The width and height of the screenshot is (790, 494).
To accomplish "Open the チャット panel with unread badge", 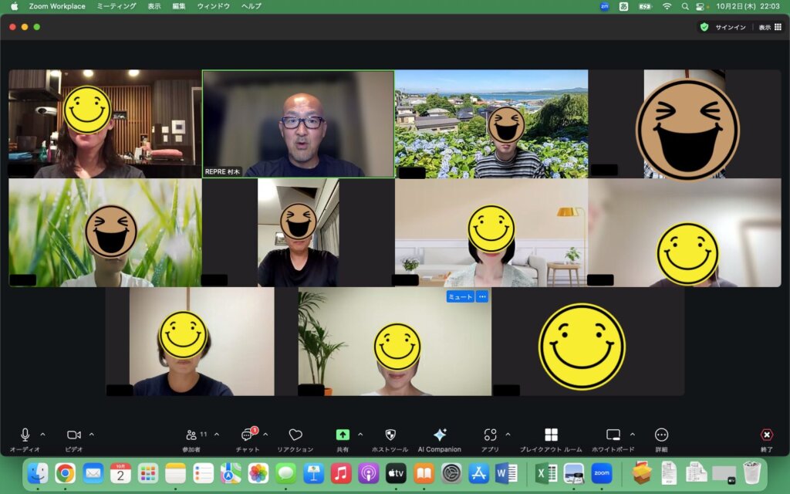I will (x=248, y=435).
